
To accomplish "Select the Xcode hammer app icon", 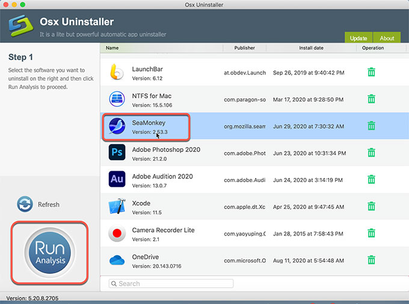I will click(117, 206).
